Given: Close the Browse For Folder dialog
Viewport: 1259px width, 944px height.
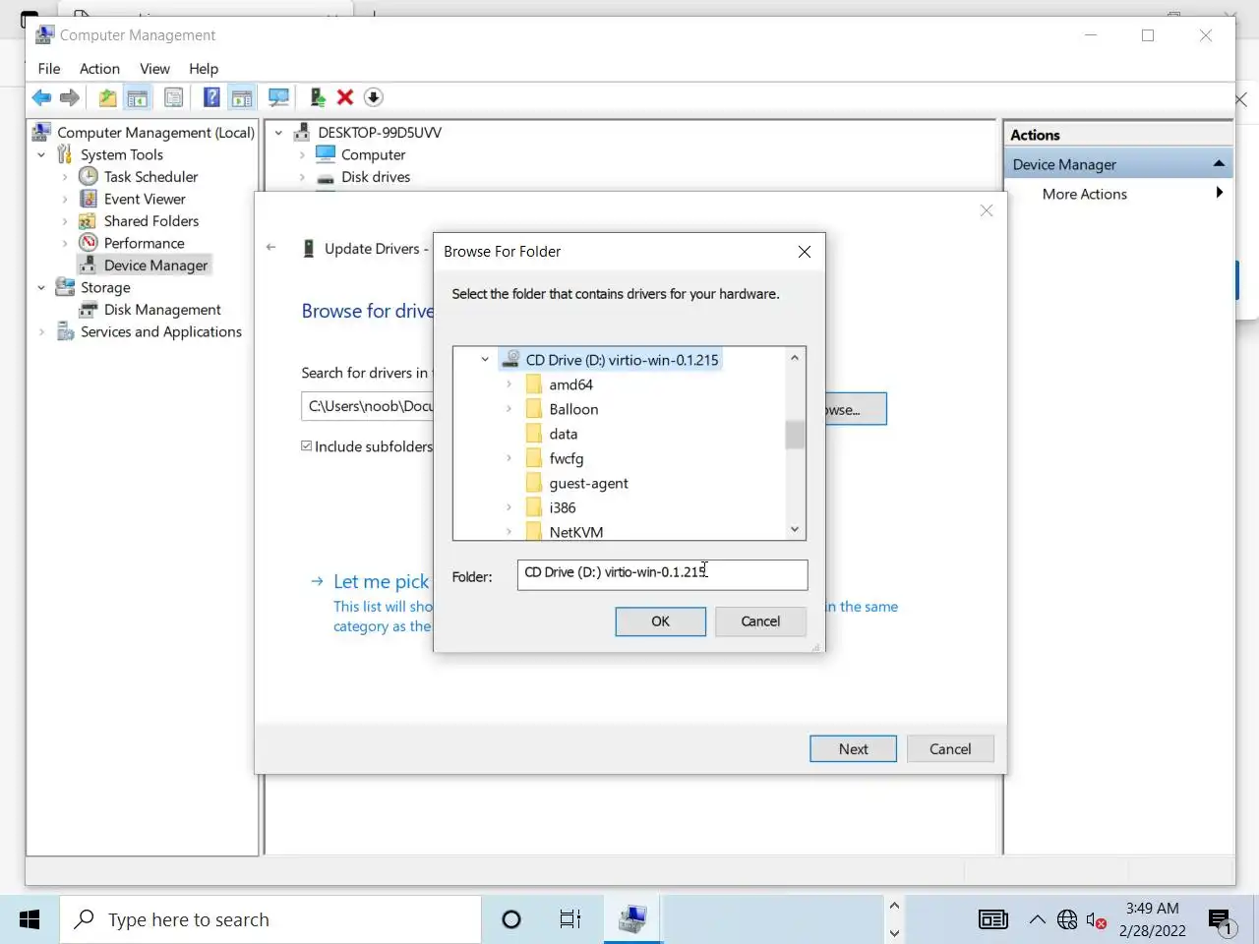Looking at the screenshot, I should point(805,252).
